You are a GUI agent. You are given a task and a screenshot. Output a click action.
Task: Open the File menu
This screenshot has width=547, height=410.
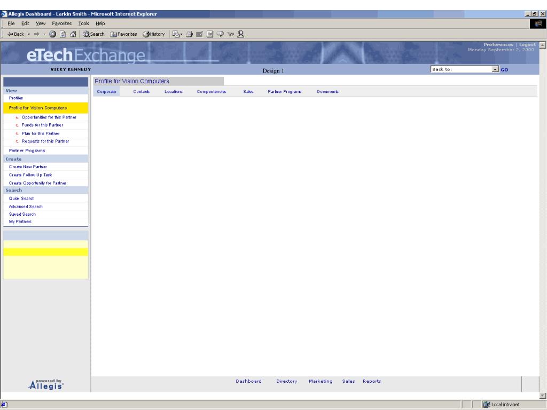[11, 23]
